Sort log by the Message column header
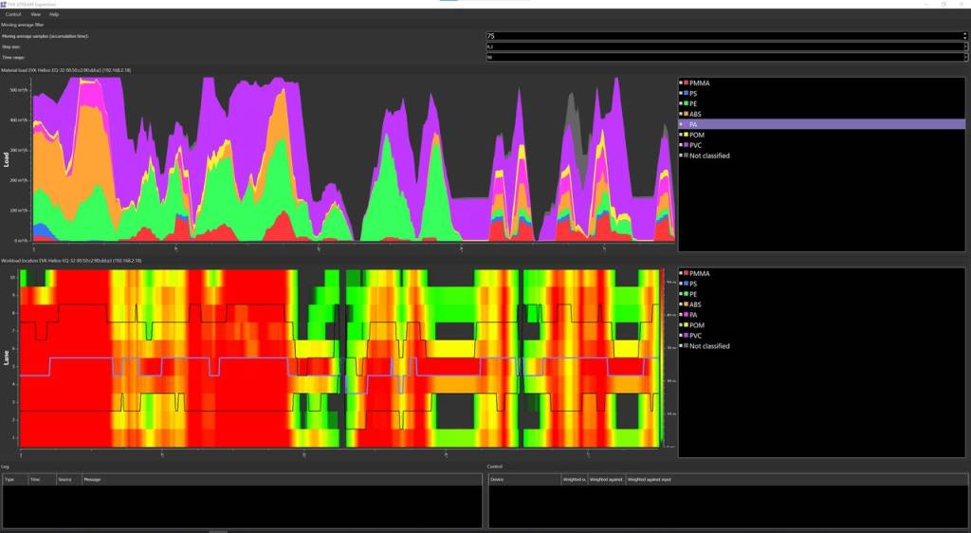This screenshot has width=971, height=533. tap(92, 480)
